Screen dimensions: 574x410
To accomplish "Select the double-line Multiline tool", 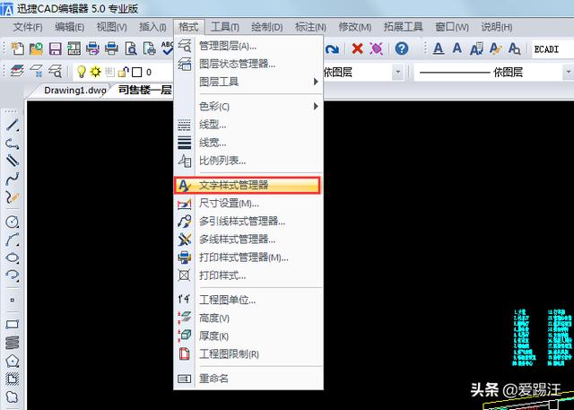I will pyautogui.click(x=12, y=161).
